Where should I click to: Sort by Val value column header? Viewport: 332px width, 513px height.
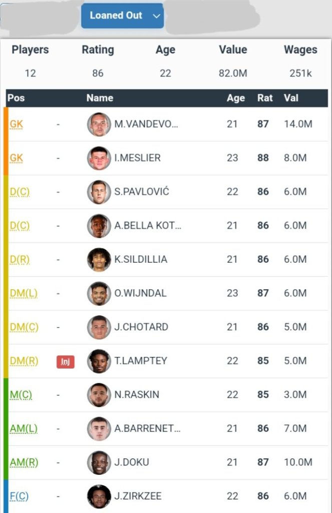tap(290, 98)
